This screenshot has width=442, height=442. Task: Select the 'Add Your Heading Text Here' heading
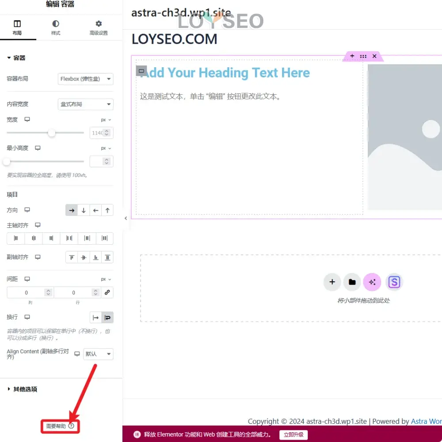pyautogui.click(x=225, y=73)
